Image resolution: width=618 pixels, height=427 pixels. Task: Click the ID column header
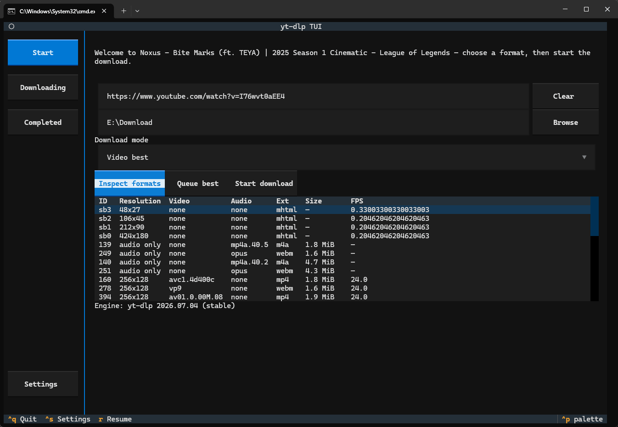[x=103, y=201]
